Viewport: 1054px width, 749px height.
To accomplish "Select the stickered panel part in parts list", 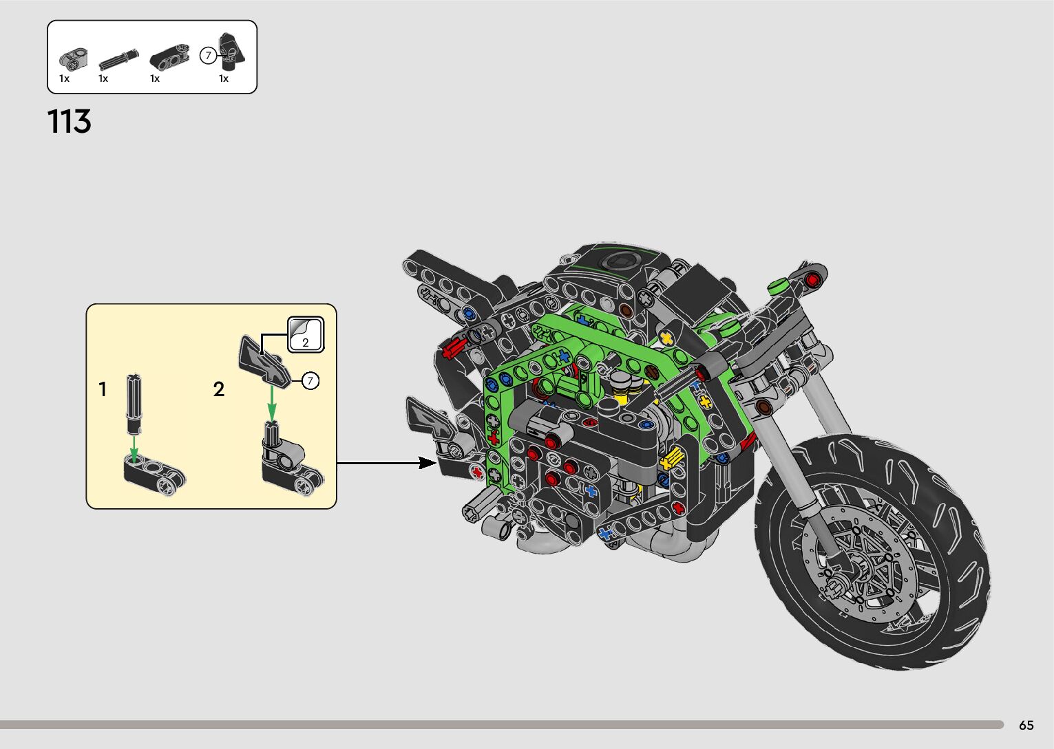I will [230, 52].
